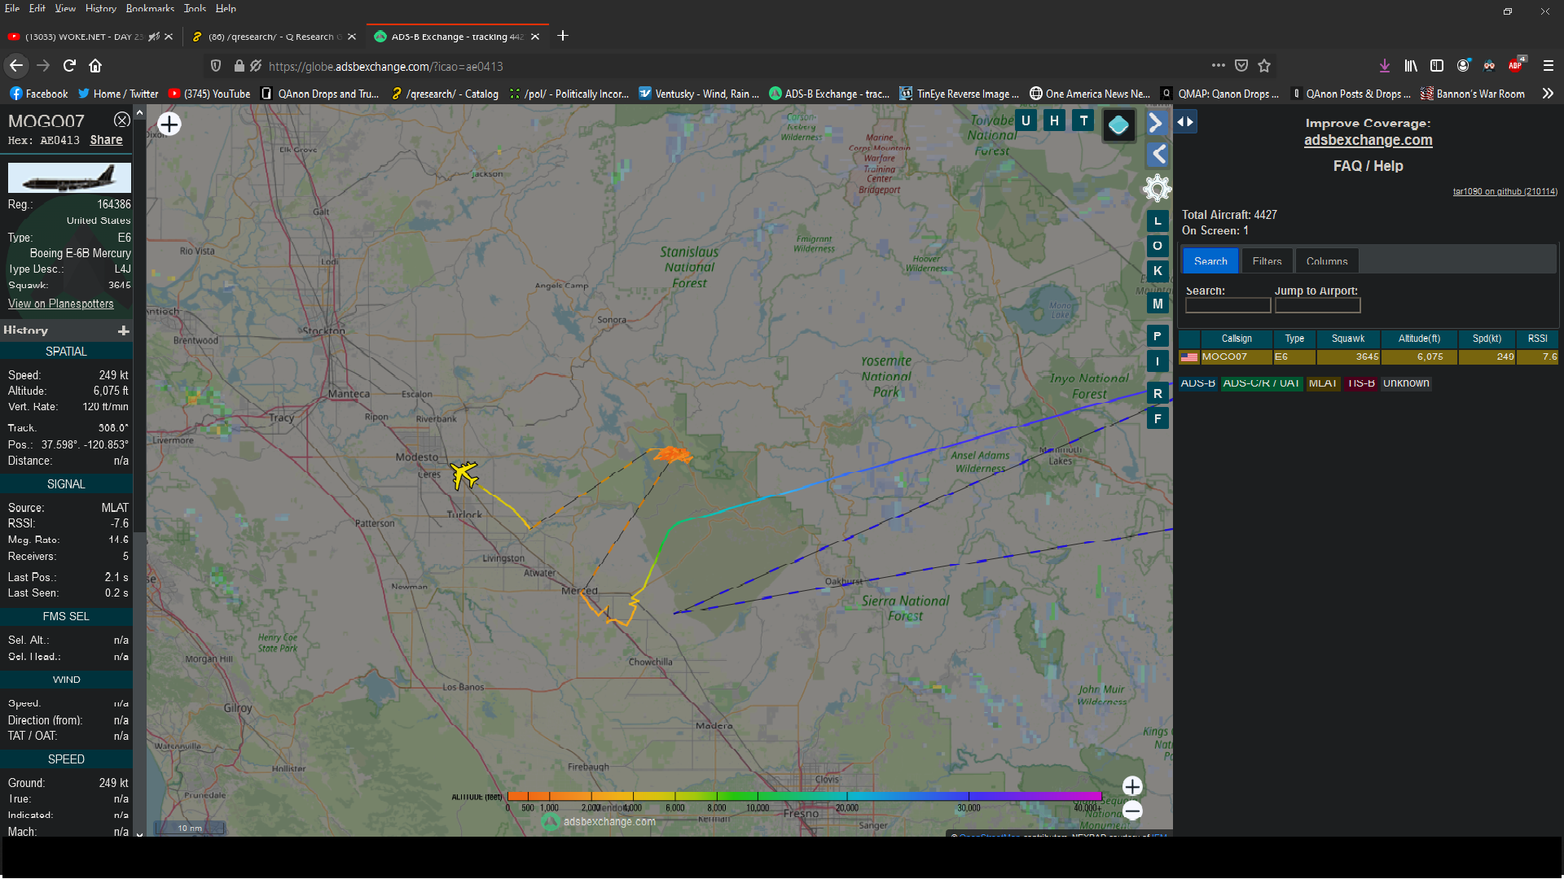This screenshot has height=879, width=1564.
Task: Toggle sidebar width double-arrow button
Action: tap(1185, 122)
